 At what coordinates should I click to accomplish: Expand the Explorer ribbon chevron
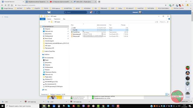(167, 19)
